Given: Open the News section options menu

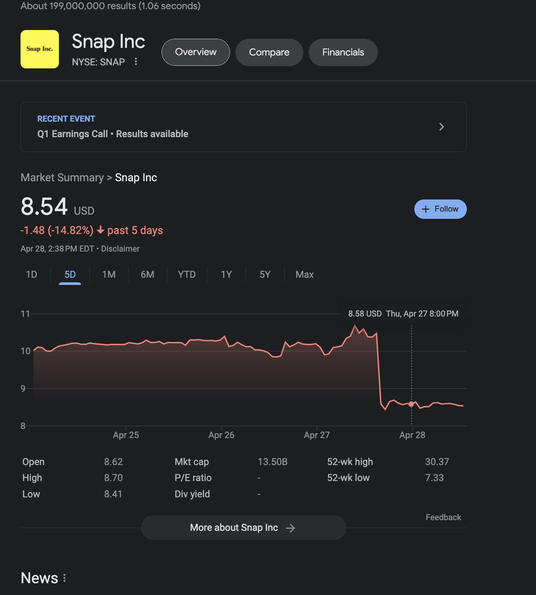Looking at the screenshot, I should coord(65,578).
